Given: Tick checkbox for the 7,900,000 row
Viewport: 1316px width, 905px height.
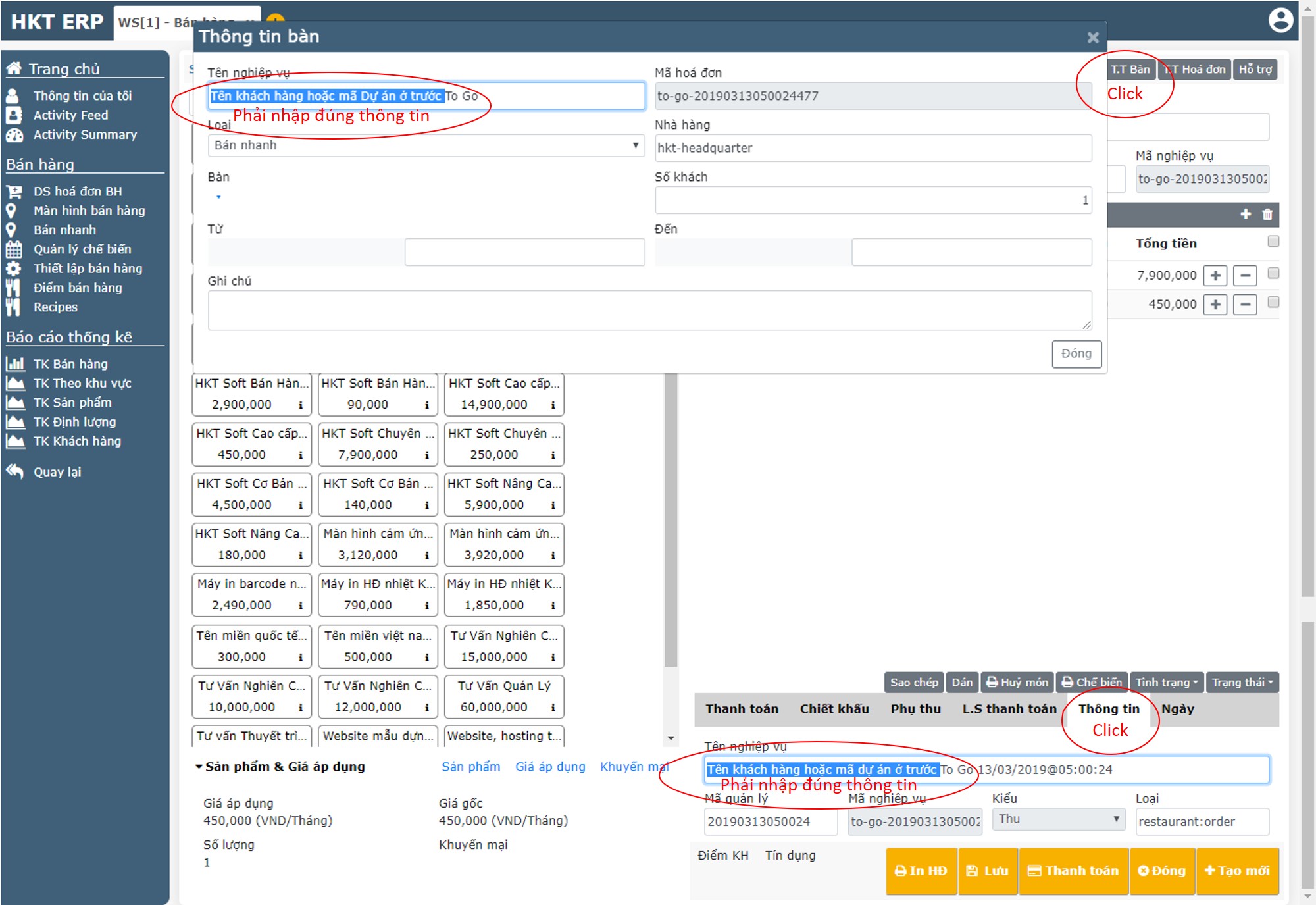Looking at the screenshot, I should coord(1273,273).
